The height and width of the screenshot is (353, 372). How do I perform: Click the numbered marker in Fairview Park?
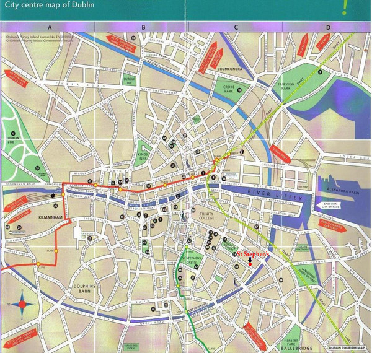point(320,72)
